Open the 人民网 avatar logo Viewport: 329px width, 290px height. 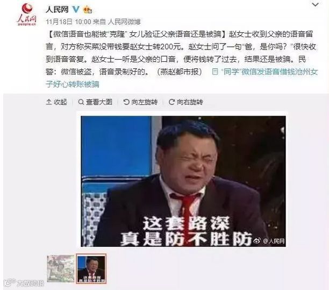(x=27, y=15)
